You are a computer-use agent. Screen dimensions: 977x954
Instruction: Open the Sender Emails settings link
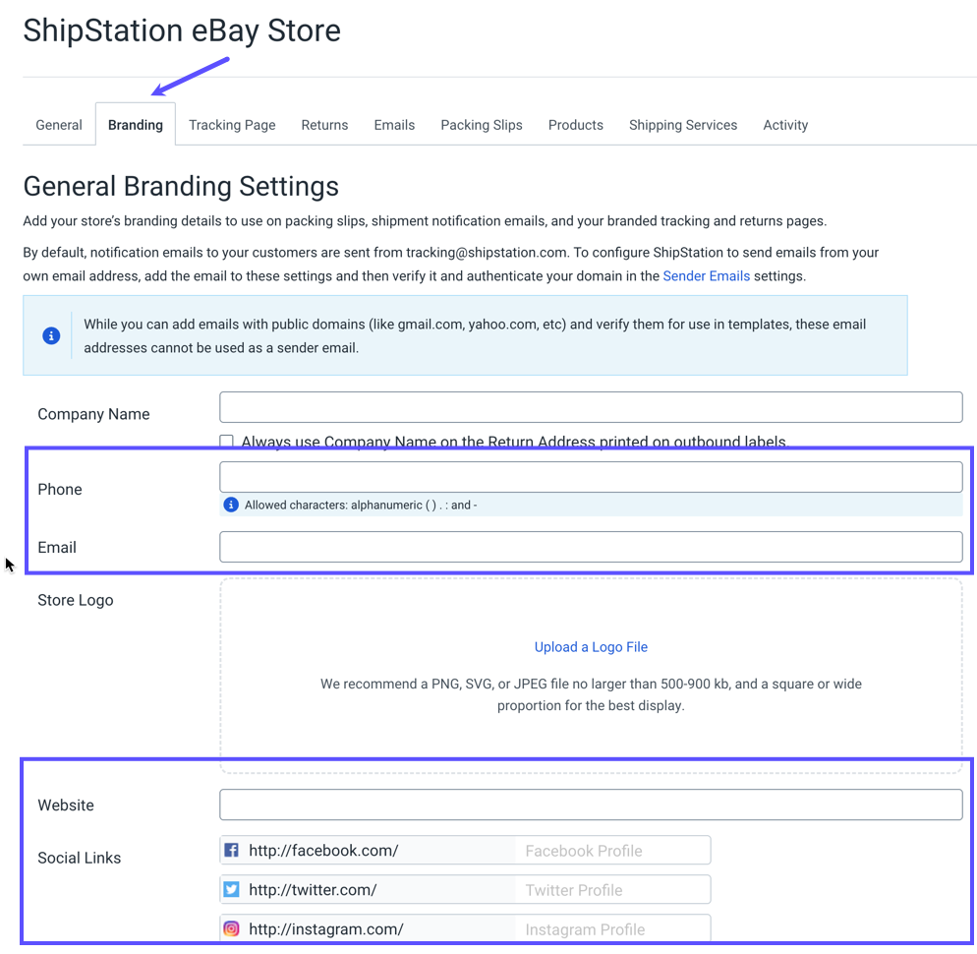[x=706, y=275]
